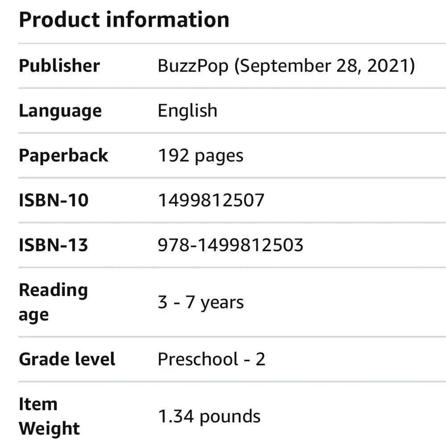The image size is (446, 446).
Task: Select the ISBN-10 number 1499812507
Action: [211, 200]
